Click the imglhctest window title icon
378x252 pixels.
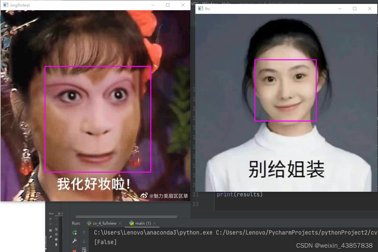coord(6,5)
